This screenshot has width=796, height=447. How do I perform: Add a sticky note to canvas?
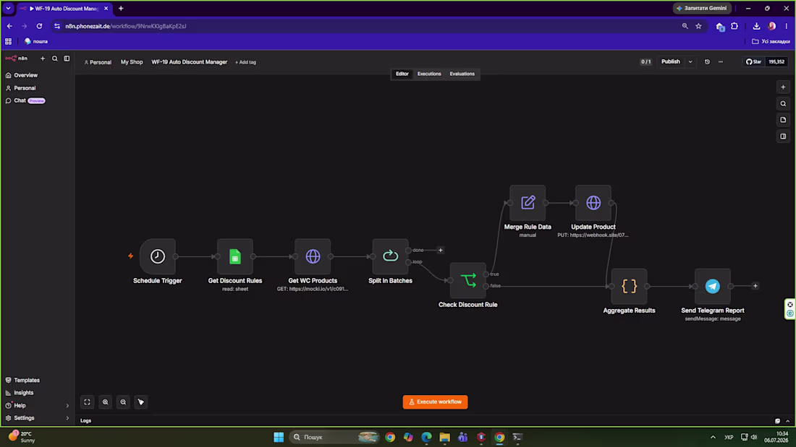[783, 120]
